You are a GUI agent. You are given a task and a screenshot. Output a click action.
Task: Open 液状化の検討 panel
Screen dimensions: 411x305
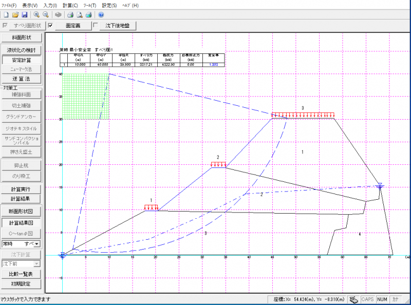coord(21,50)
